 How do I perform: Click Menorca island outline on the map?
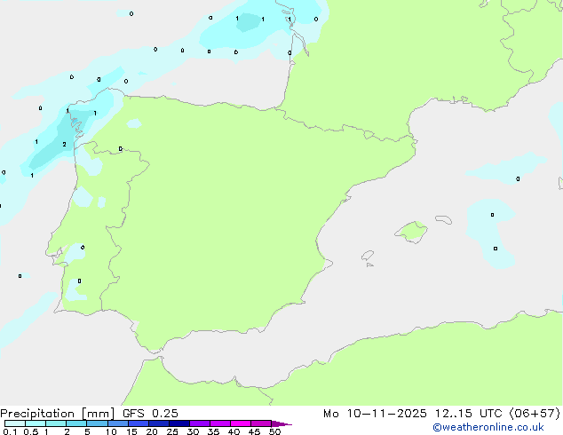pyautogui.click(x=444, y=219)
